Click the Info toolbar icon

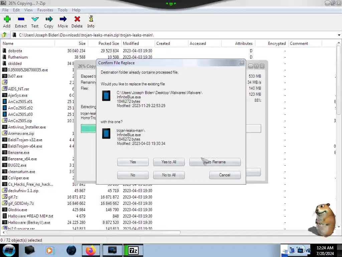coord(91,19)
